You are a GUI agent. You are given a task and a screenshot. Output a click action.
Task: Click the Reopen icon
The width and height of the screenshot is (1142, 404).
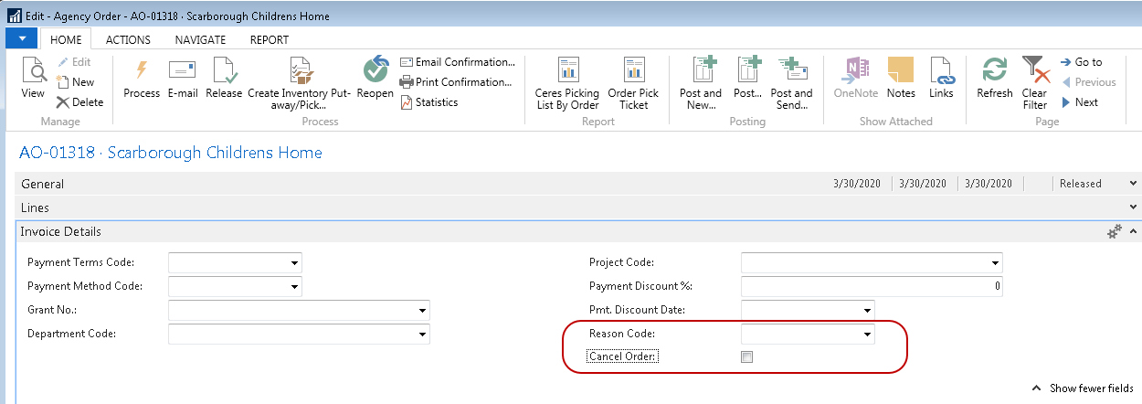point(375,71)
